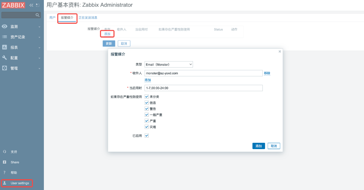Screen dimensions: 364x190
Task: Toggle kiosk mode icon next to the logo
Action: tap(38, 5)
